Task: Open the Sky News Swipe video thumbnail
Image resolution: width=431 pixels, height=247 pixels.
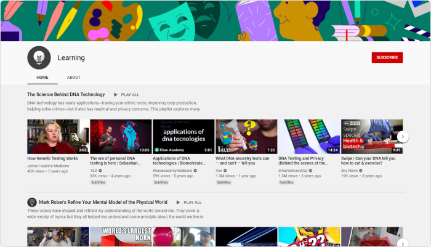Action: (x=372, y=136)
